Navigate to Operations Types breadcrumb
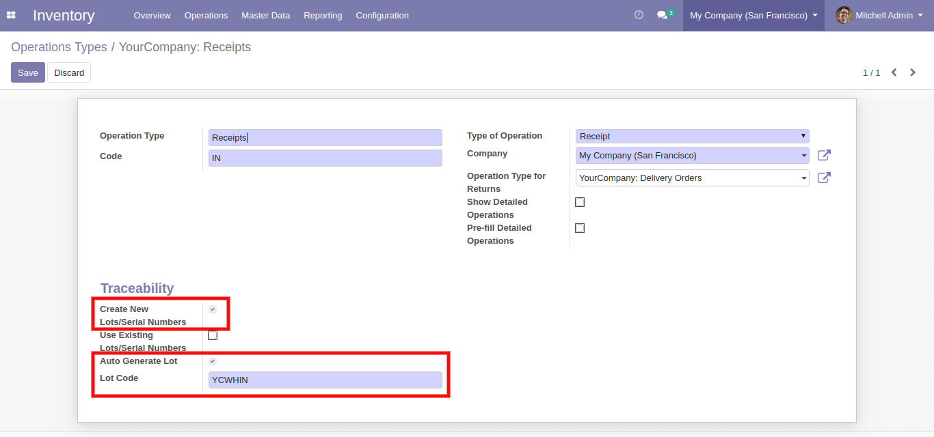The image size is (934, 437). point(59,47)
